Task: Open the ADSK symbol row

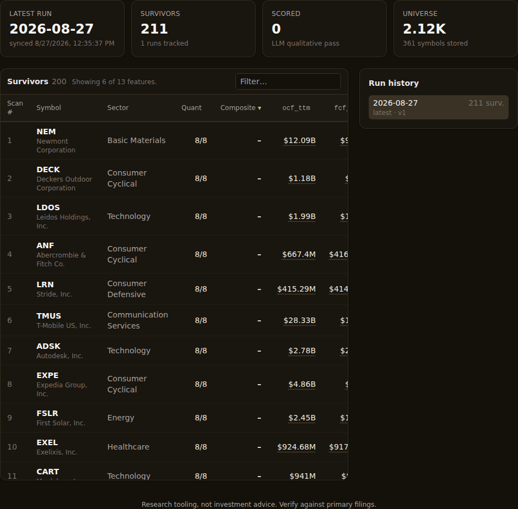Action: (x=174, y=351)
